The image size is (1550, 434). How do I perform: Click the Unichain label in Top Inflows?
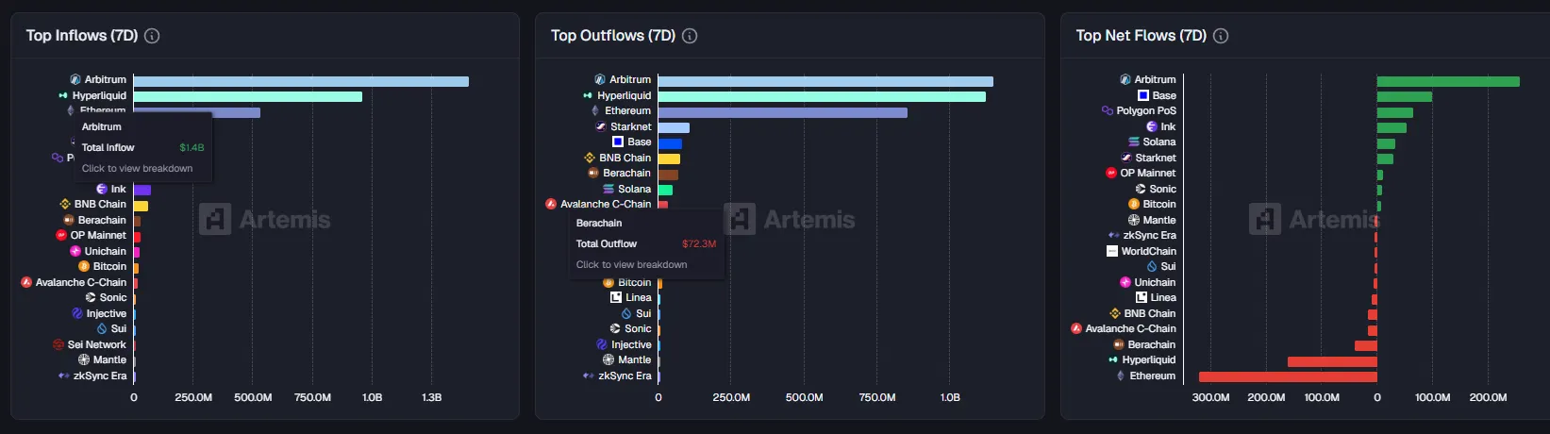click(105, 251)
